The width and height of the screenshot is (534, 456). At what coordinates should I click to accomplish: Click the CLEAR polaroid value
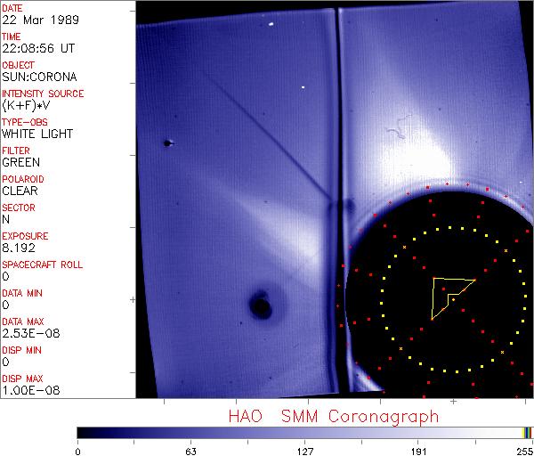(x=20, y=191)
